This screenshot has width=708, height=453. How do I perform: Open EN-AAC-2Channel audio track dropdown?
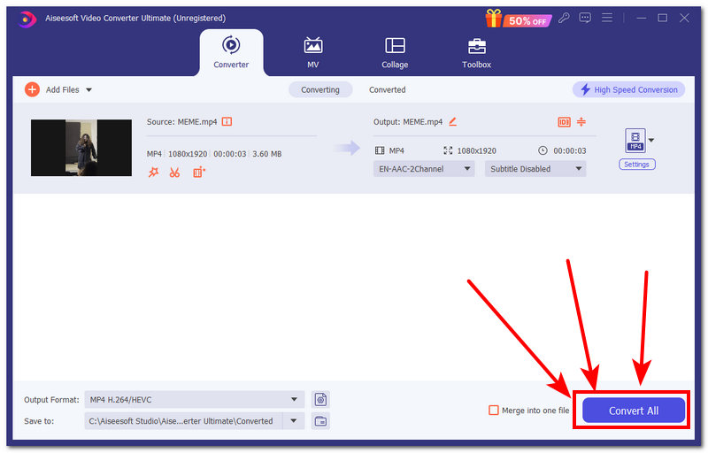(x=424, y=169)
